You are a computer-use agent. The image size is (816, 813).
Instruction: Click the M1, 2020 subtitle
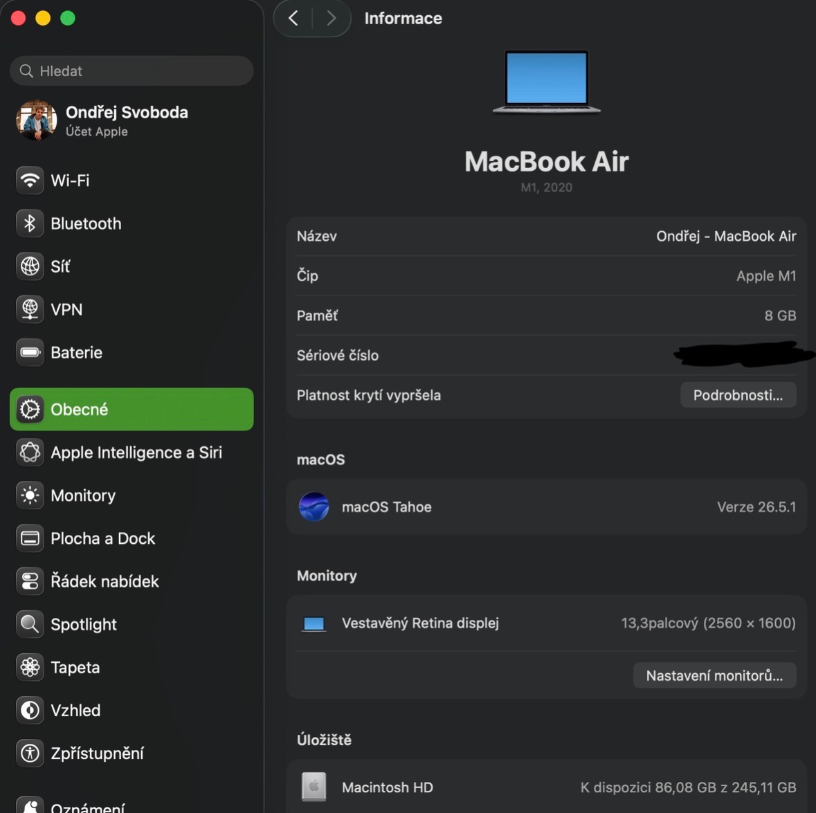point(547,188)
